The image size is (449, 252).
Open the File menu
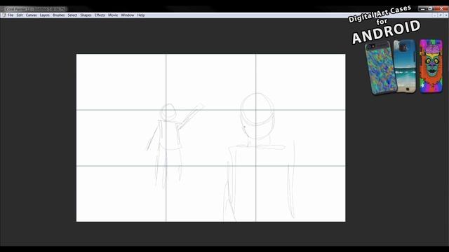11,15
